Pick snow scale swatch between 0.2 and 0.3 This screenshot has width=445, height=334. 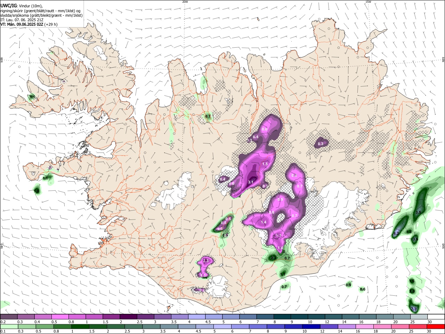pos(9,317)
